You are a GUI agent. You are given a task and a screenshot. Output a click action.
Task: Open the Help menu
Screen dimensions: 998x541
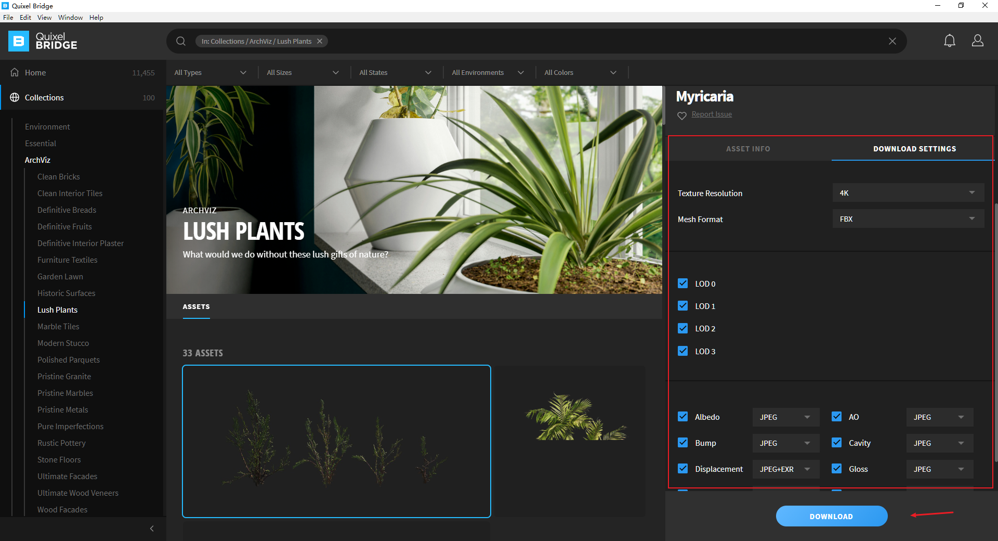[x=96, y=17]
